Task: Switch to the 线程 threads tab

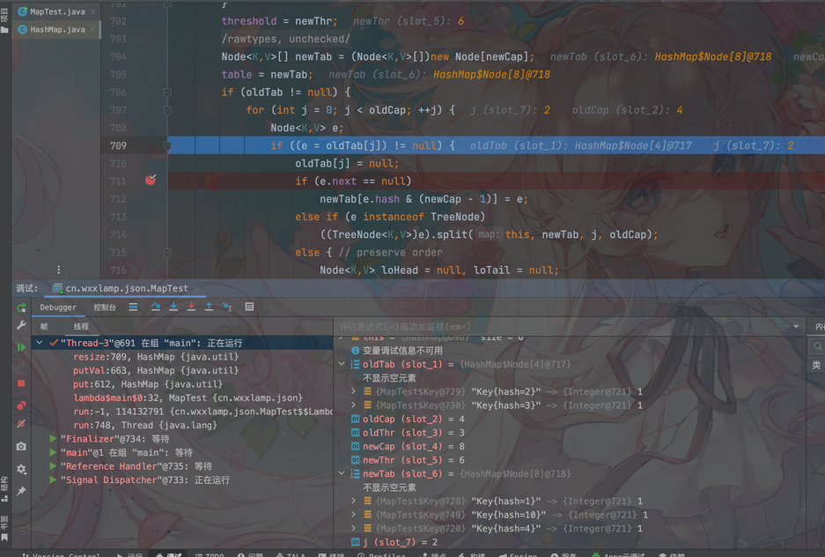Action: tap(81, 326)
